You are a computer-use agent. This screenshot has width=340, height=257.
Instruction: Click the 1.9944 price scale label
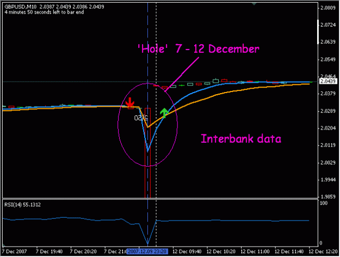point(328,180)
